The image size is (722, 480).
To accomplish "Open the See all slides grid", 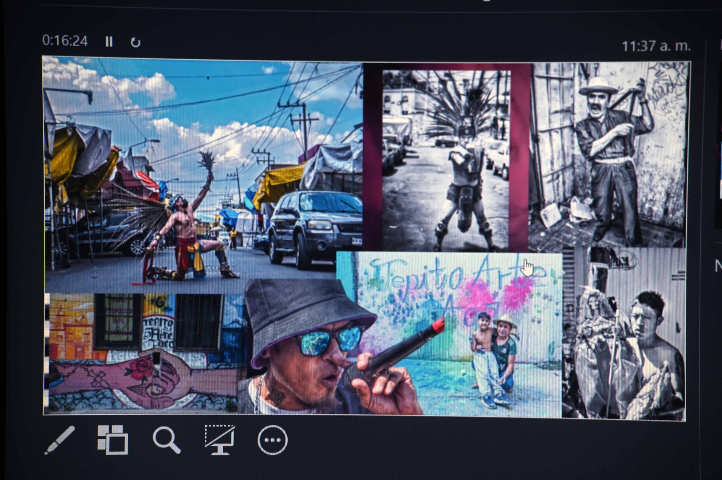I will (x=113, y=440).
